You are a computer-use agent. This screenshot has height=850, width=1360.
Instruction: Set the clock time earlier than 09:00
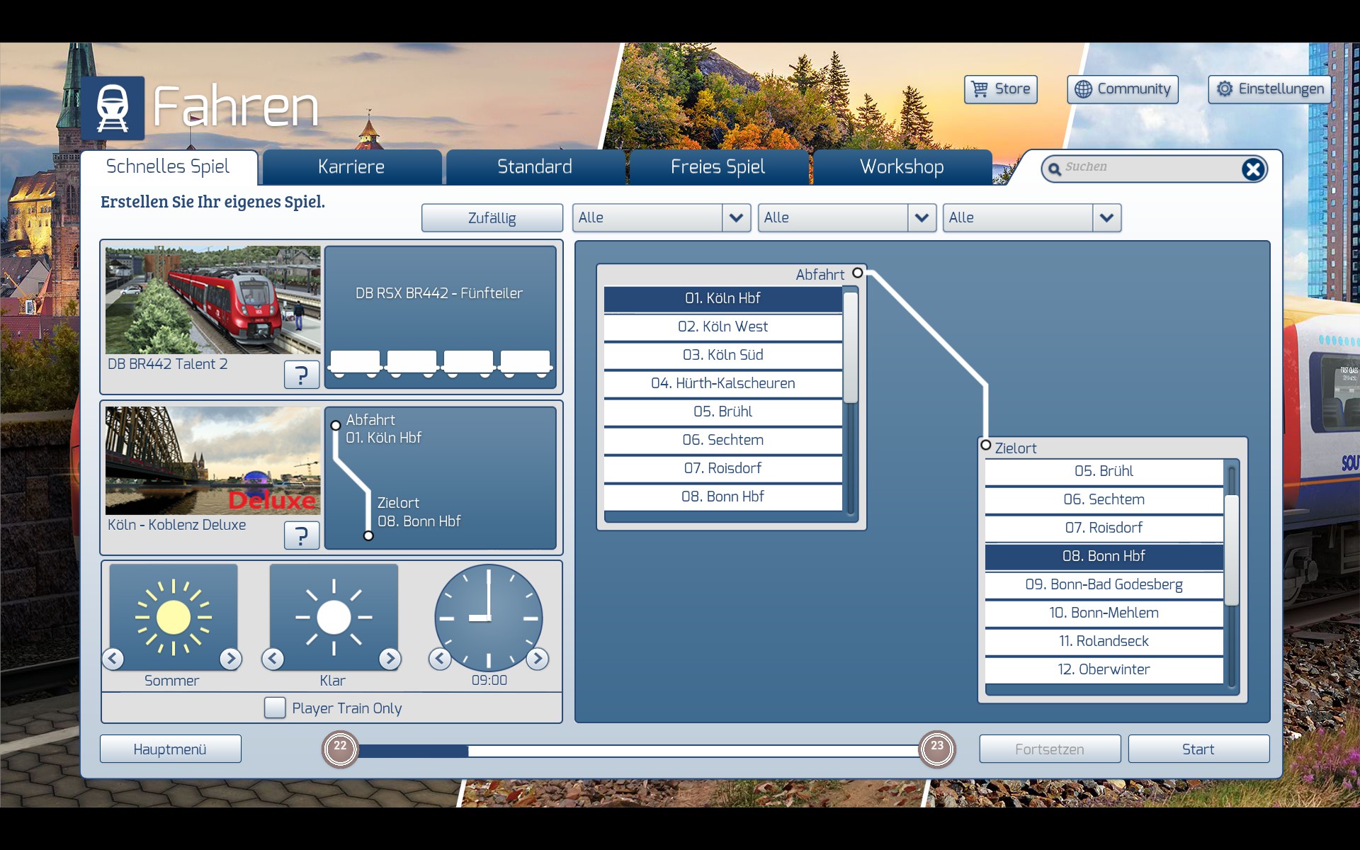coord(440,659)
